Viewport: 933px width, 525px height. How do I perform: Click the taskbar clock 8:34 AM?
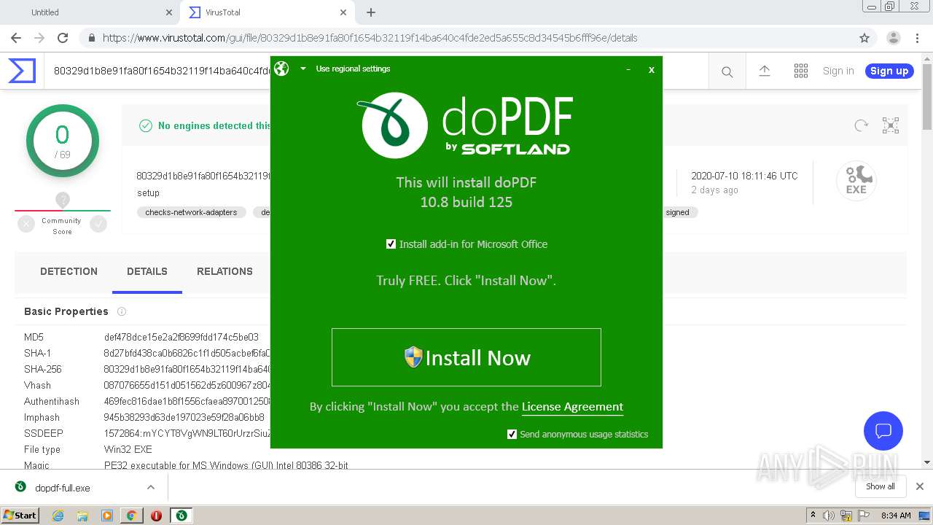pyautogui.click(x=896, y=516)
